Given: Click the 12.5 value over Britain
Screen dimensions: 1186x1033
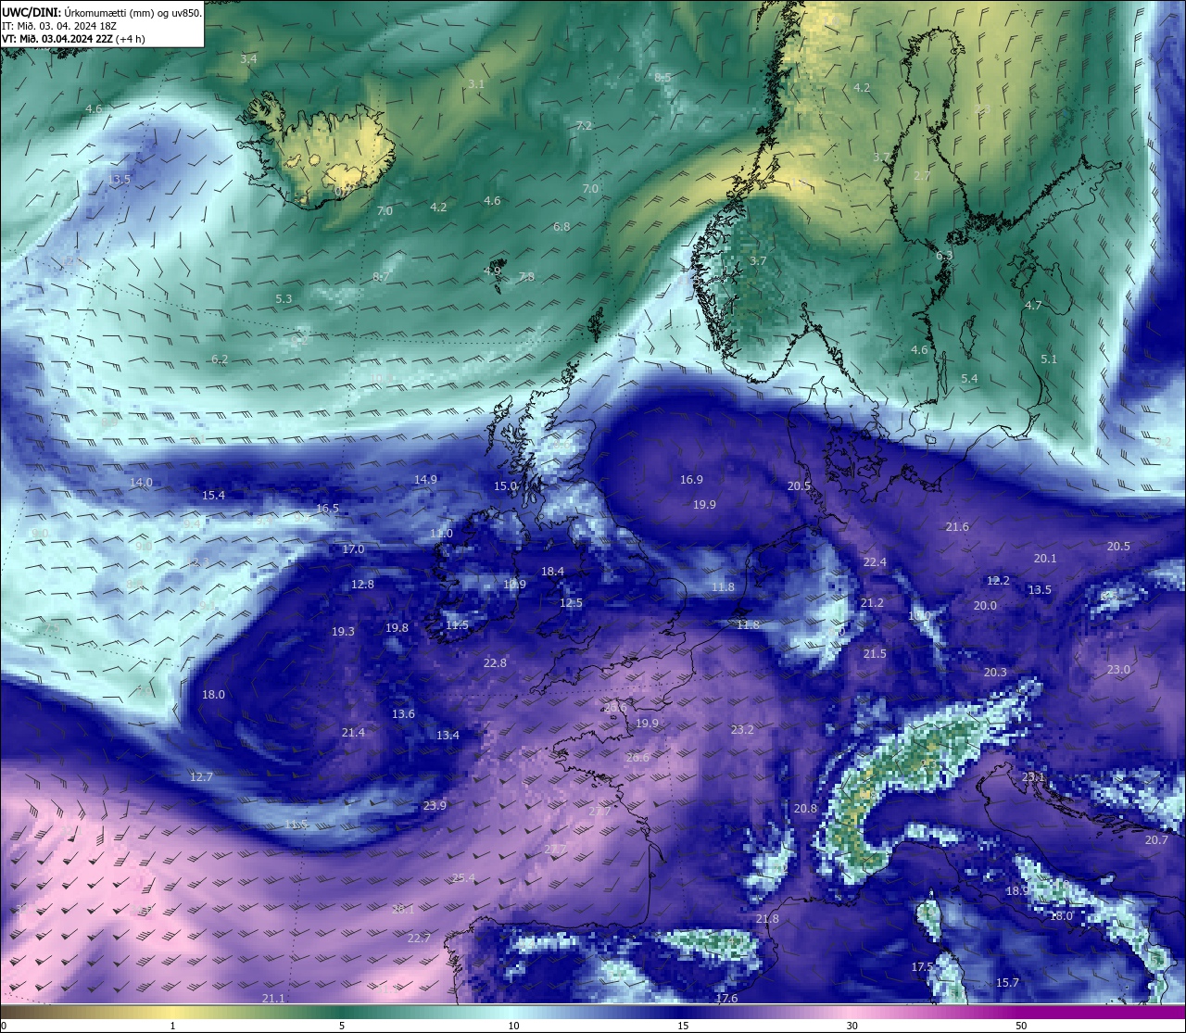Looking at the screenshot, I should [x=571, y=603].
